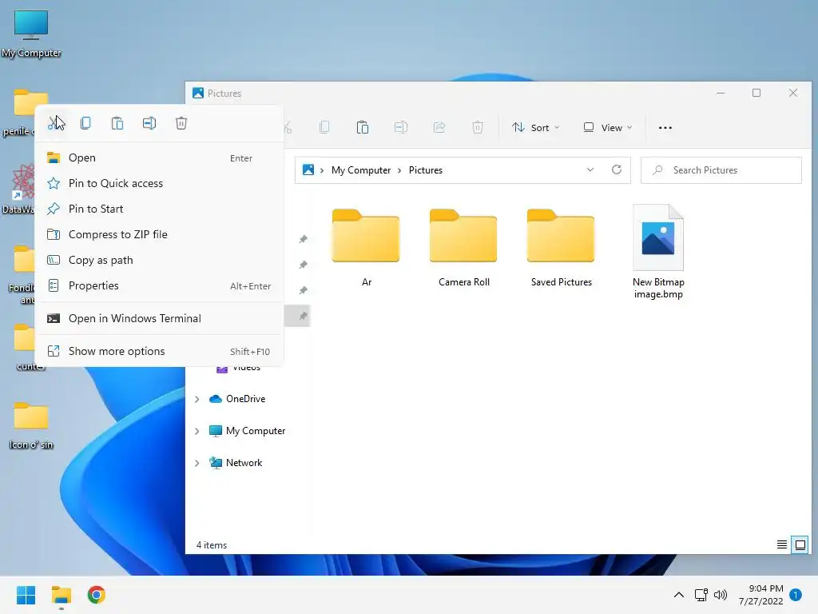Screen dimensions: 818x614
Task: Open the View dropdown
Action: coord(608,127)
